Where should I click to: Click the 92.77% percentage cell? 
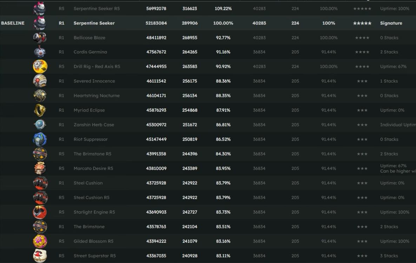point(223,37)
